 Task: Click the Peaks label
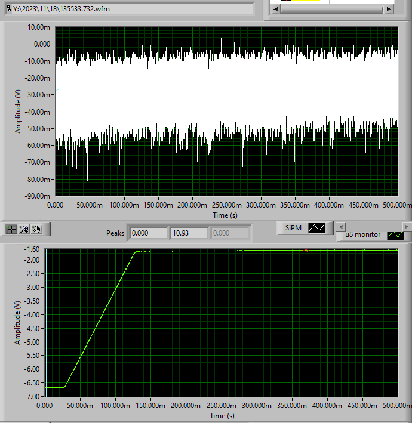tap(115, 233)
